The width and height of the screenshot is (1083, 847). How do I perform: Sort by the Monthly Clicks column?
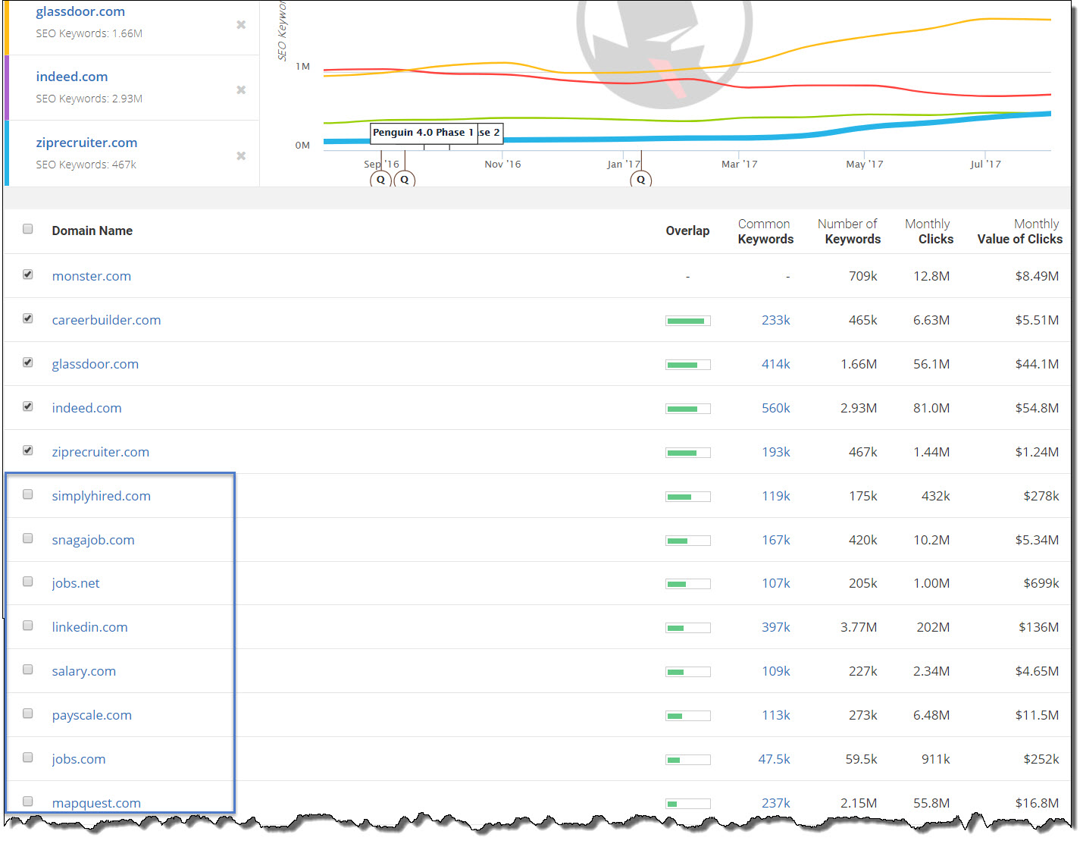(x=929, y=231)
